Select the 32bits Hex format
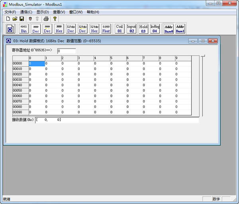Image resolution: width=239 pixels, height=204 pixels. [94, 29]
